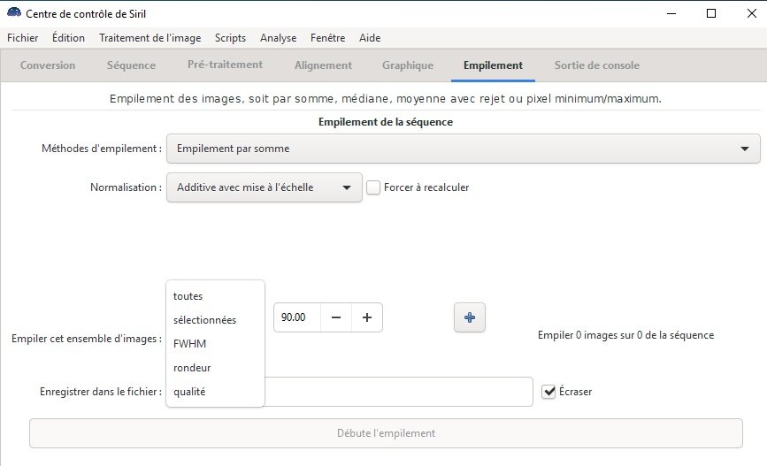767x466 pixels.
Task: Enable the Forcer à recalculer checkbox
Action: (x=373, y=187)
